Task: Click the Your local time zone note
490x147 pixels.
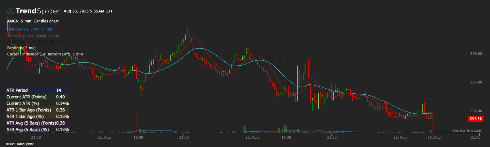Action: [467, 131]
